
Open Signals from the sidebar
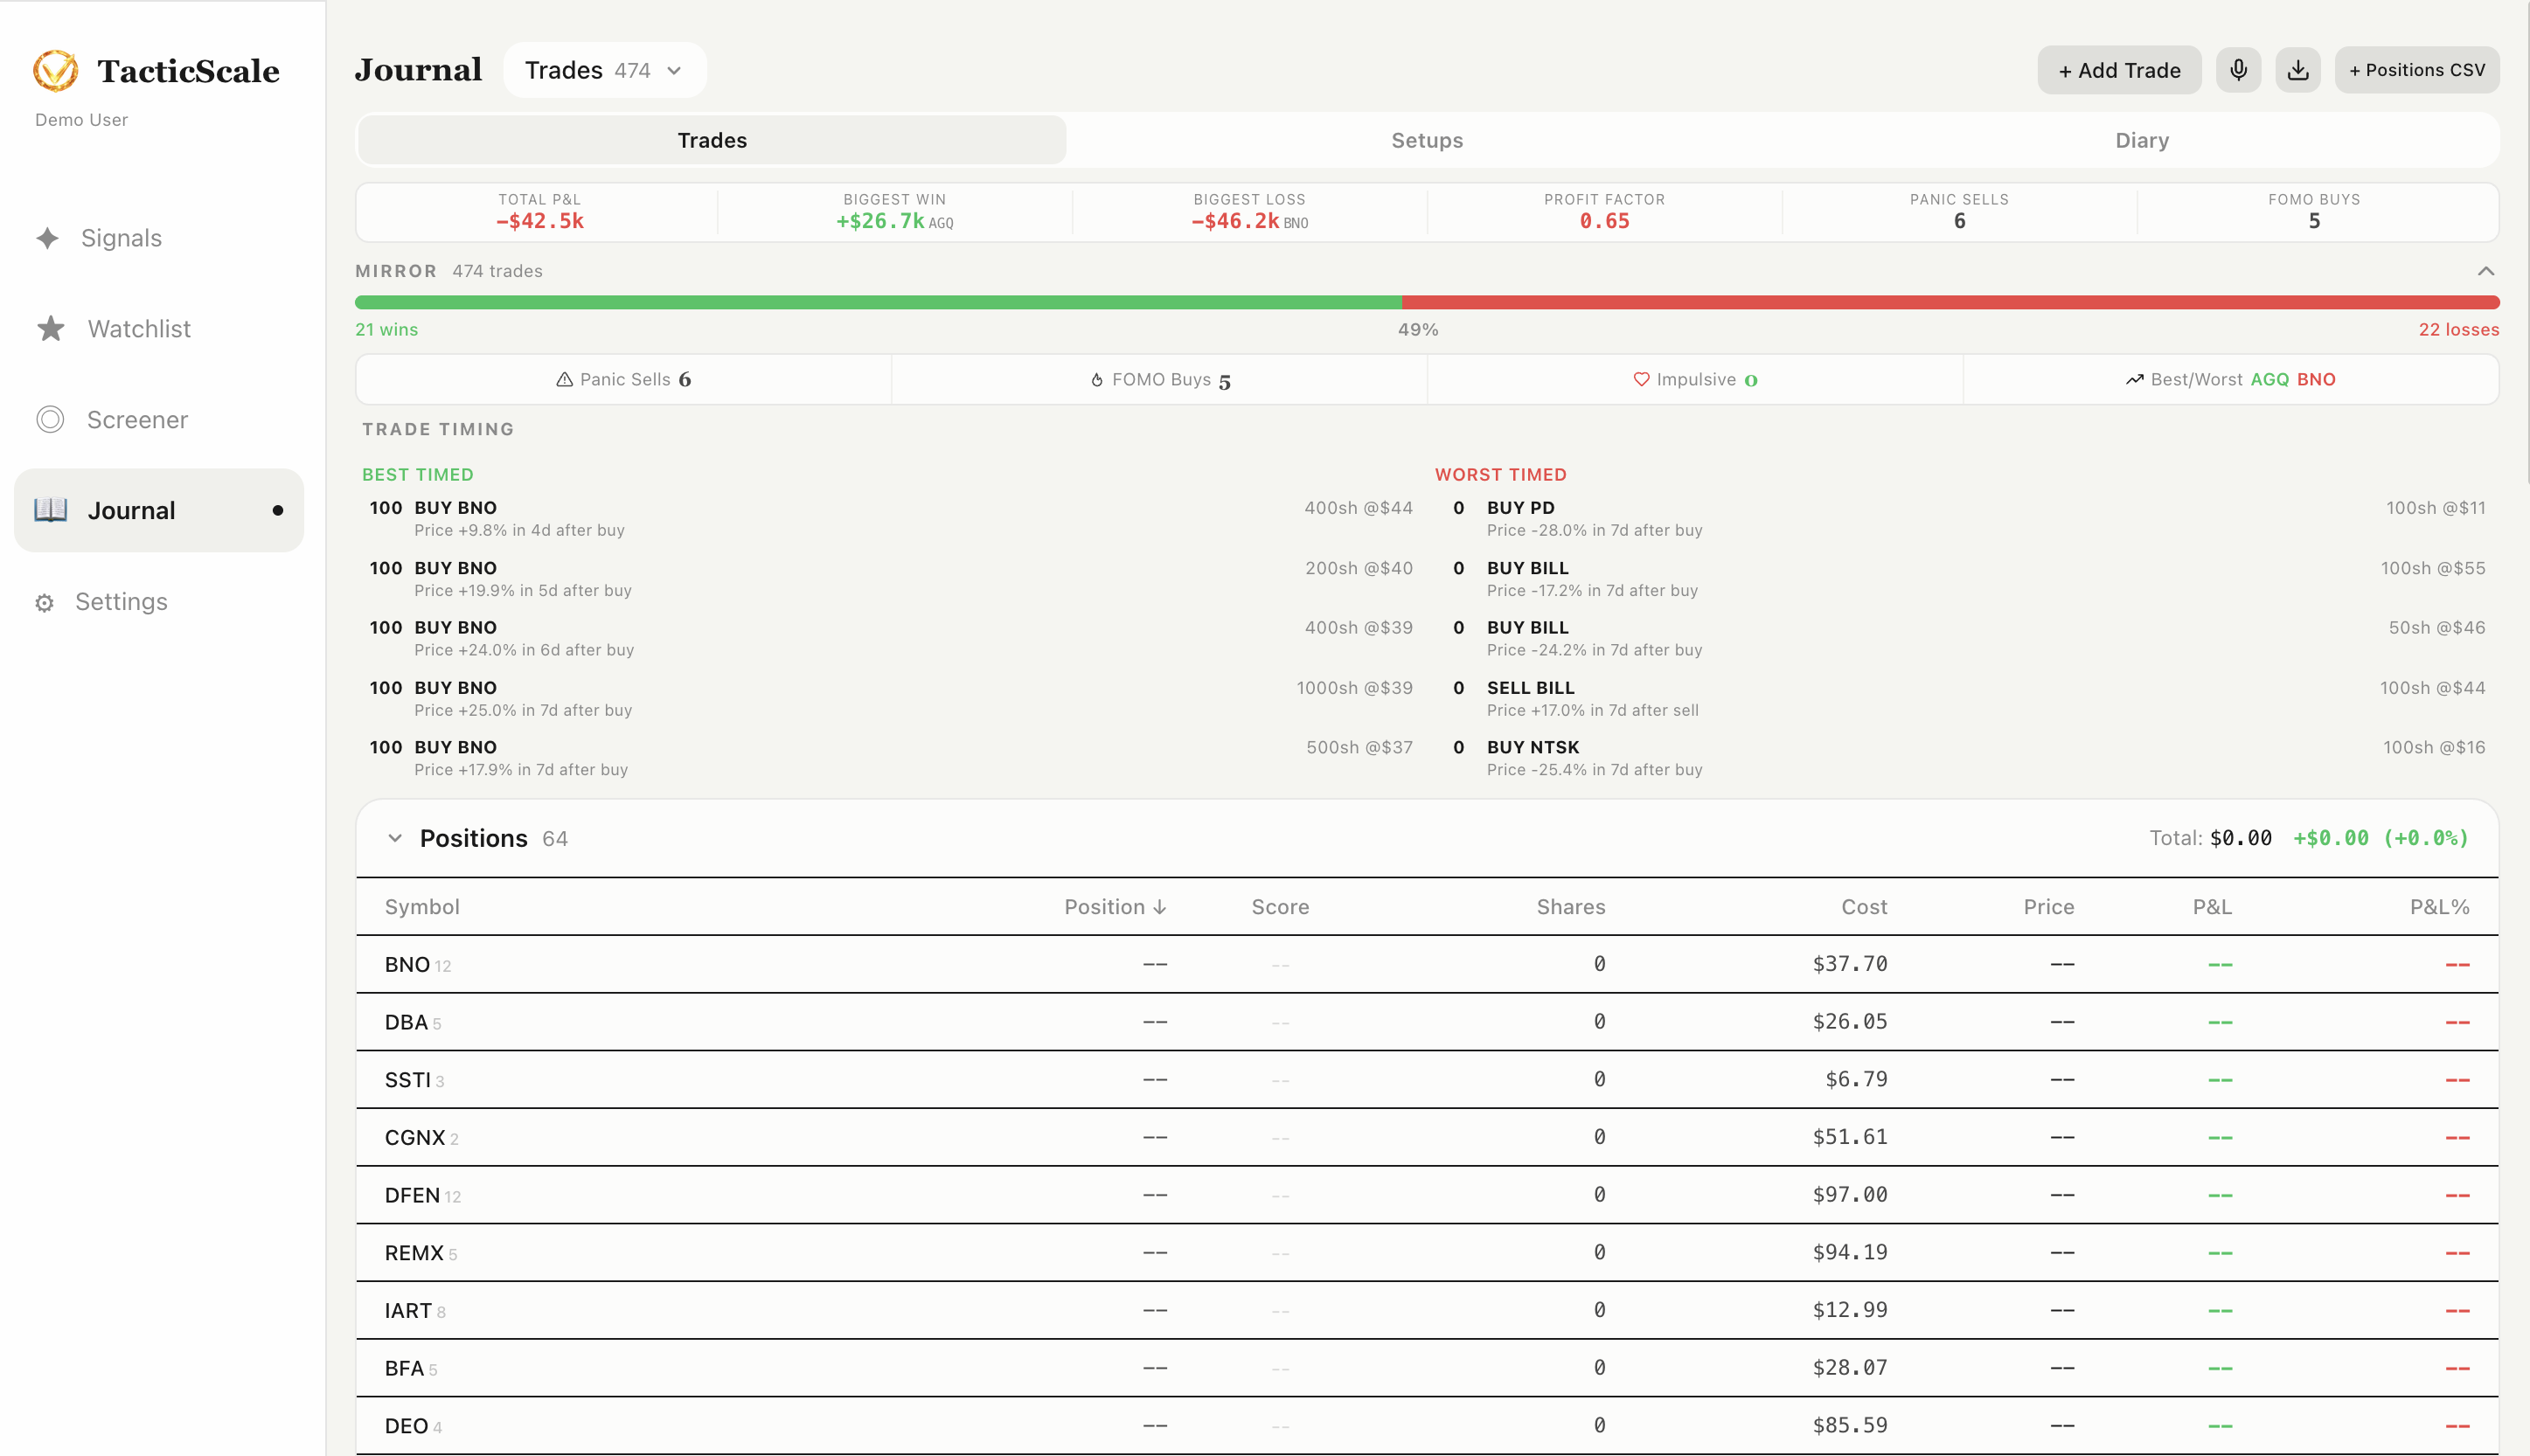pyautogui.click(x=120, y=238)
